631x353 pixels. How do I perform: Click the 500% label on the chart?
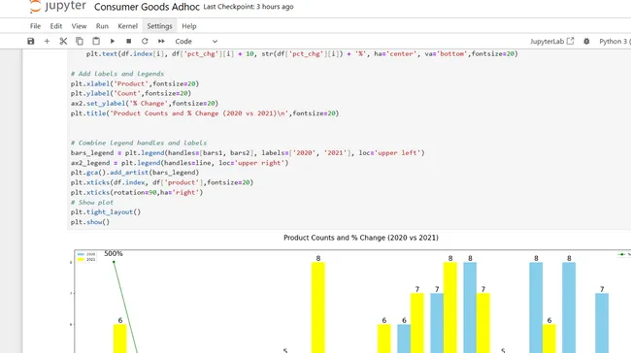pos(114,254)
